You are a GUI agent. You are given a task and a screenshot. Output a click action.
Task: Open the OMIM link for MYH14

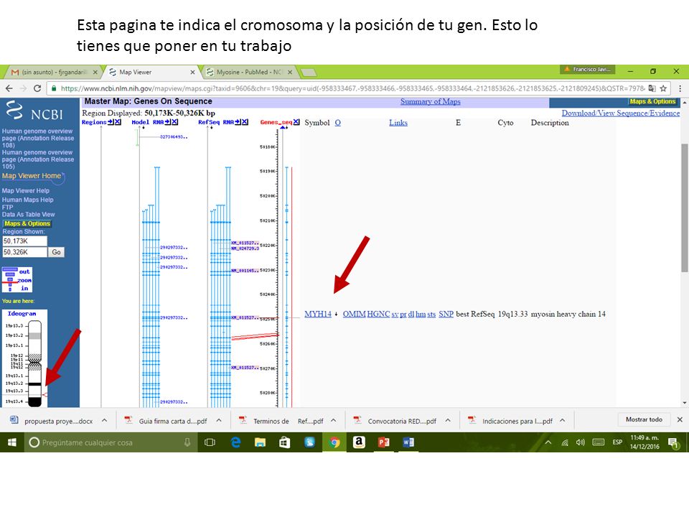pyautogui.click(x=354, y=314)
